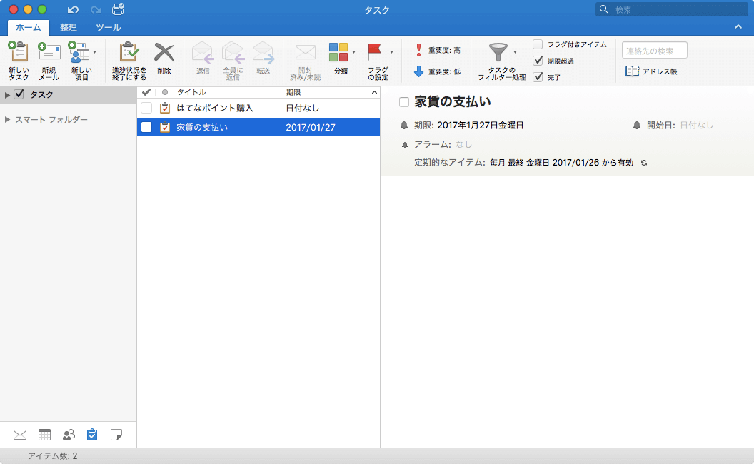Toggle フラグ付きアイテム filter checkbox
The height and width of the screenshot is (464, 754).
[x=538, y=44]
